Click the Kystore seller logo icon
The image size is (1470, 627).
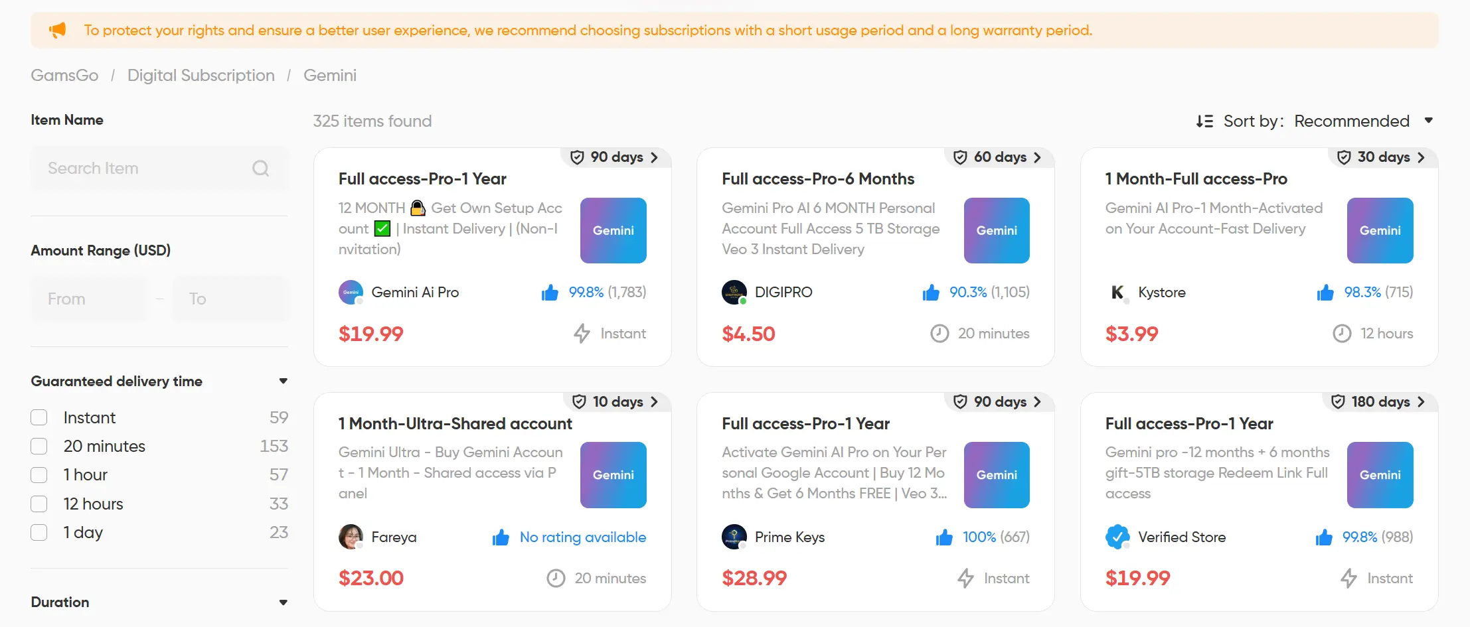pyautogui.click(x=1117, y=293)
